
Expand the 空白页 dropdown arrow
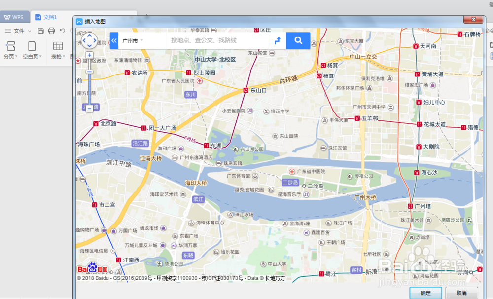tap(40, 57)
